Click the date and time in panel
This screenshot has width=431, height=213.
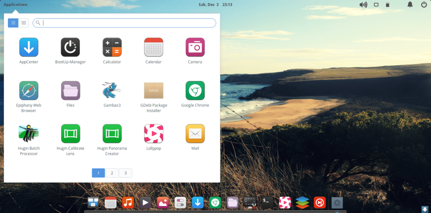(x=215, y=5)
